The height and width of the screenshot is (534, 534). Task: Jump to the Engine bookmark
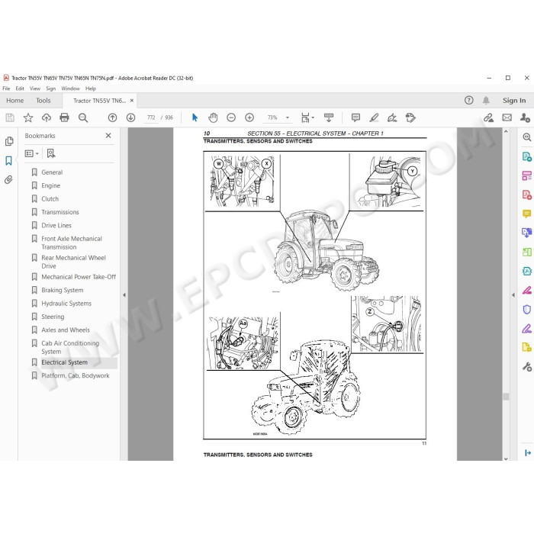click(51, 185)
